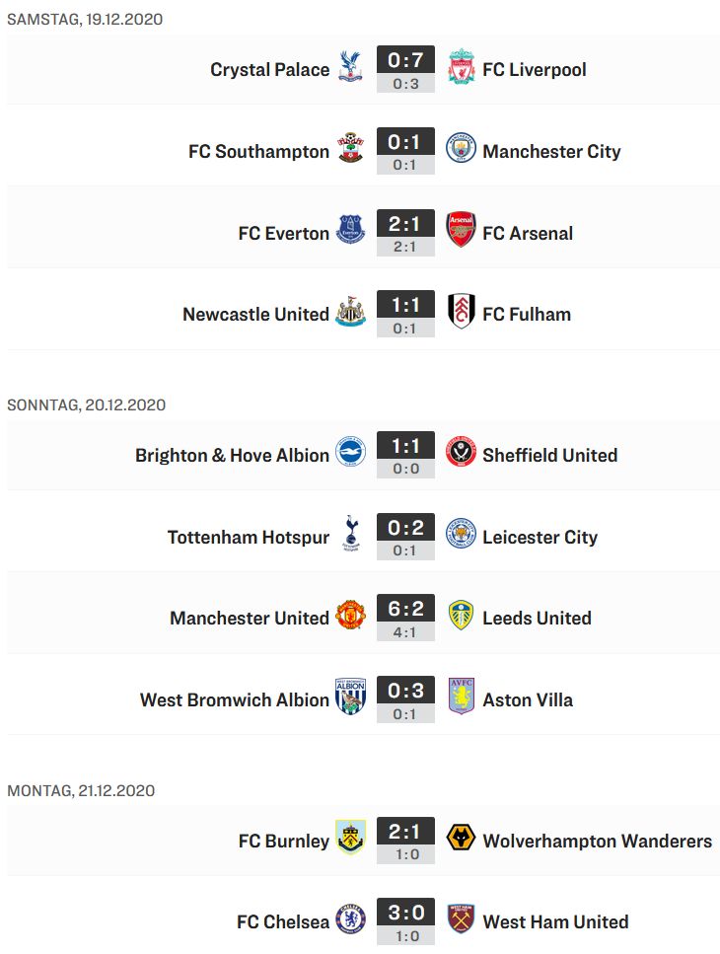This screenshot has width=720, height=954.
Task: Click the Crystal Palace club crest
Action: click(x=350, y=68)
